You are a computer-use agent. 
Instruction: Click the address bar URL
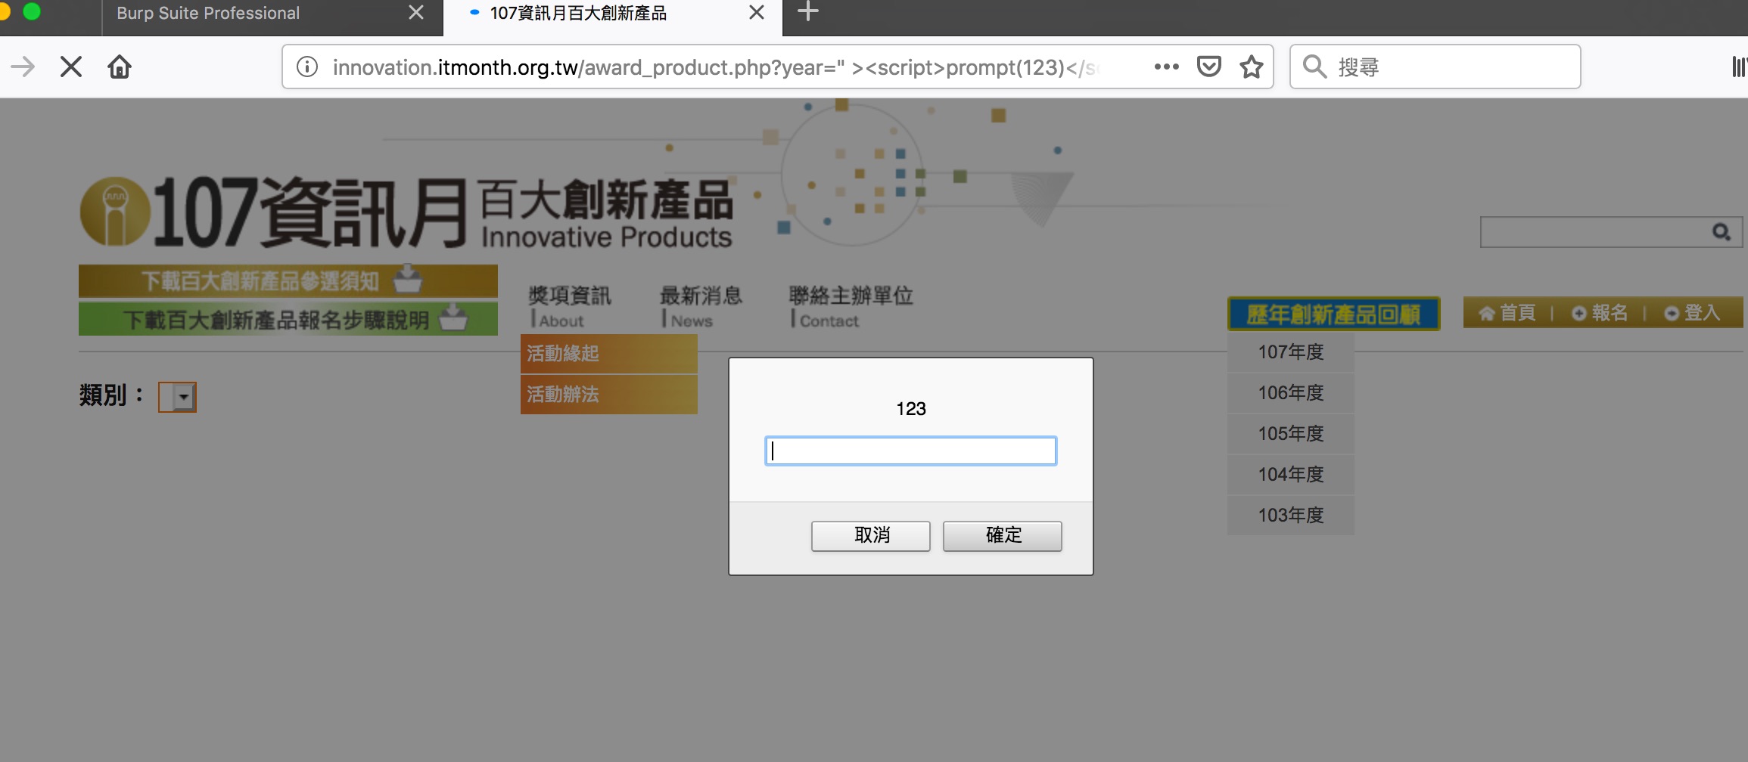point(715,67)
